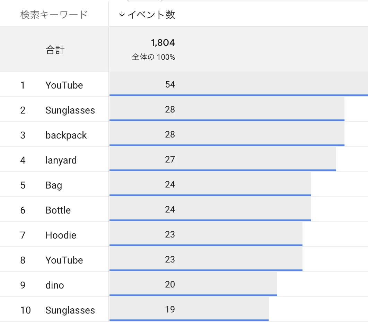The height and width of the screenshot is (325, 368).
Task: Click the Bottle keyword in row 6
Action: pos(58,210)
